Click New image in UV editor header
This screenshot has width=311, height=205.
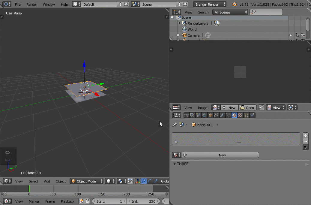[229, 107]
